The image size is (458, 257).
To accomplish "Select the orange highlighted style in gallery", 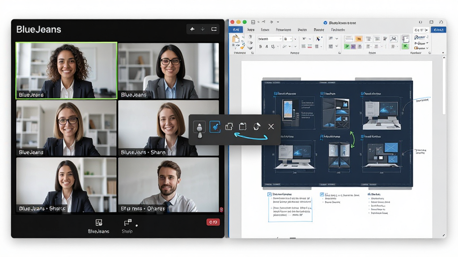I will click(x=359, y=39).
